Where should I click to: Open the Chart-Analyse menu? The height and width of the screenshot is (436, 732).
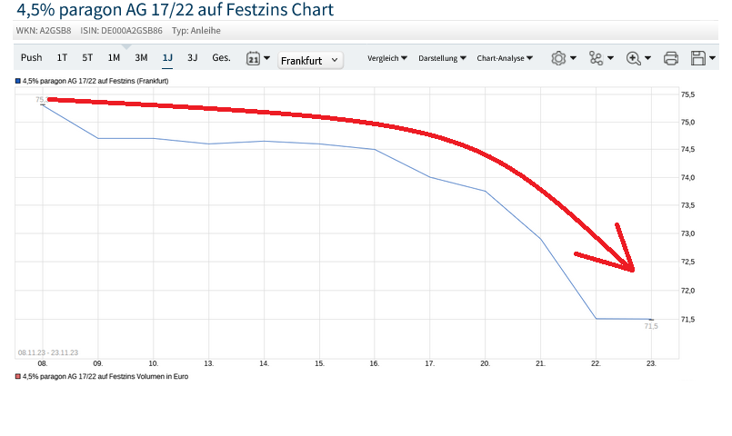505,58
